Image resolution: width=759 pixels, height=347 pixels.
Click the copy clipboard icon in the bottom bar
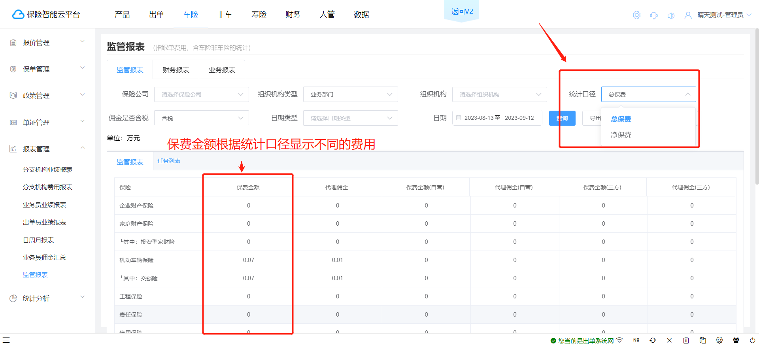coord(702,340)
